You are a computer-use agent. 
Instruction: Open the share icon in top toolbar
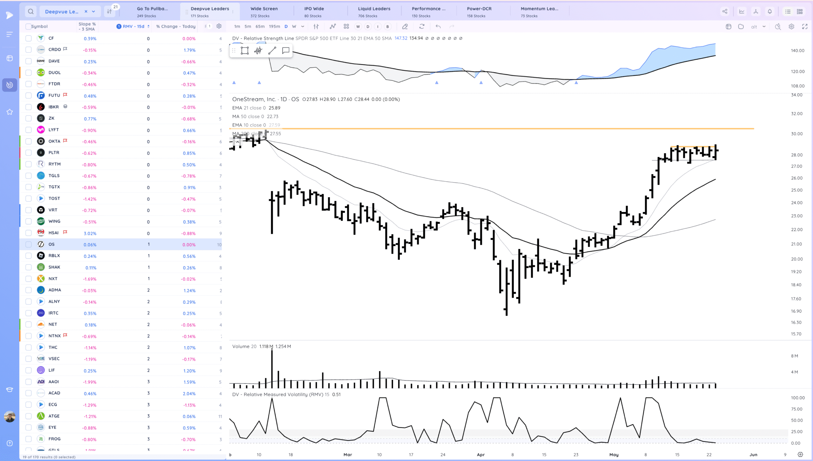[725, 11]
